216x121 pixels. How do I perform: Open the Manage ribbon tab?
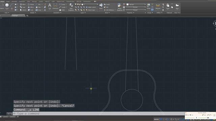pyautogui.click(x=34, y=1)
